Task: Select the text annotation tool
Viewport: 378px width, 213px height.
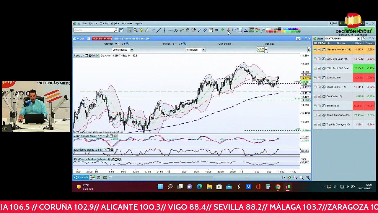Action: 211,30
